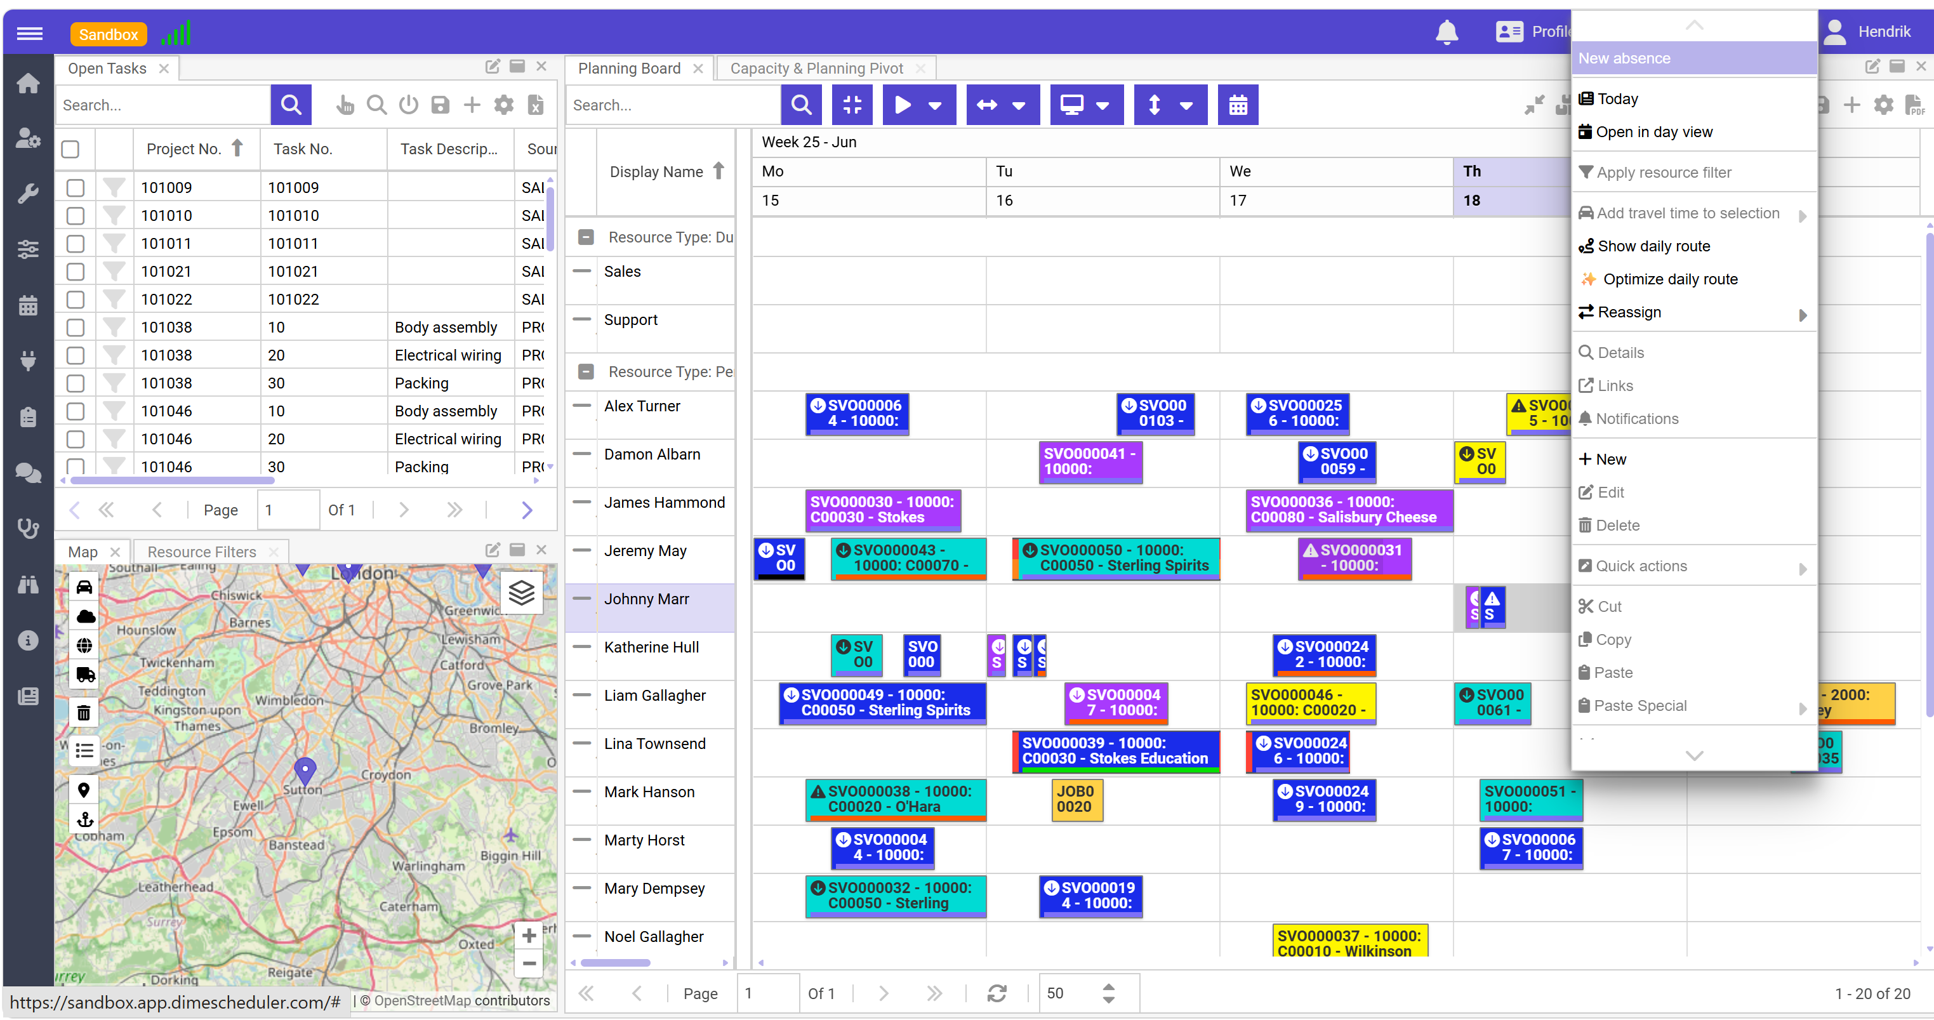
Task: Choose Show daily route from menu
Action: [1653, 246]
